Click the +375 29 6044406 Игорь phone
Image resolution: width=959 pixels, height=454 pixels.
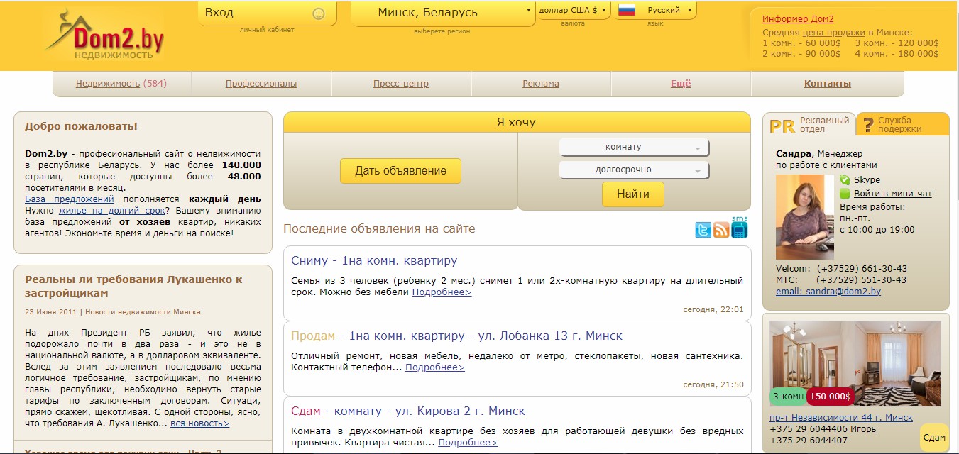823,429
